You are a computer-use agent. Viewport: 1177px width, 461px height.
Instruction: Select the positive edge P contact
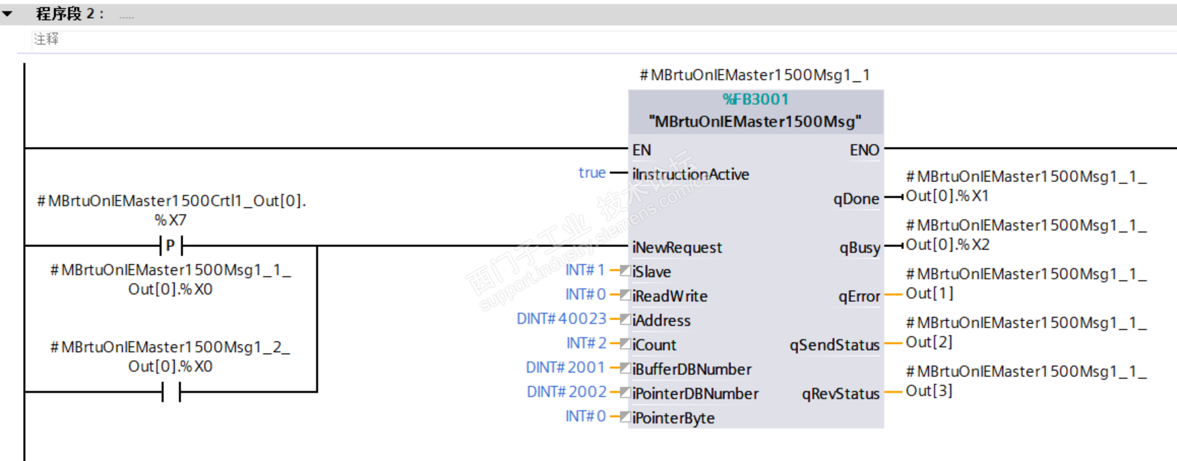[x=171, y=245]
